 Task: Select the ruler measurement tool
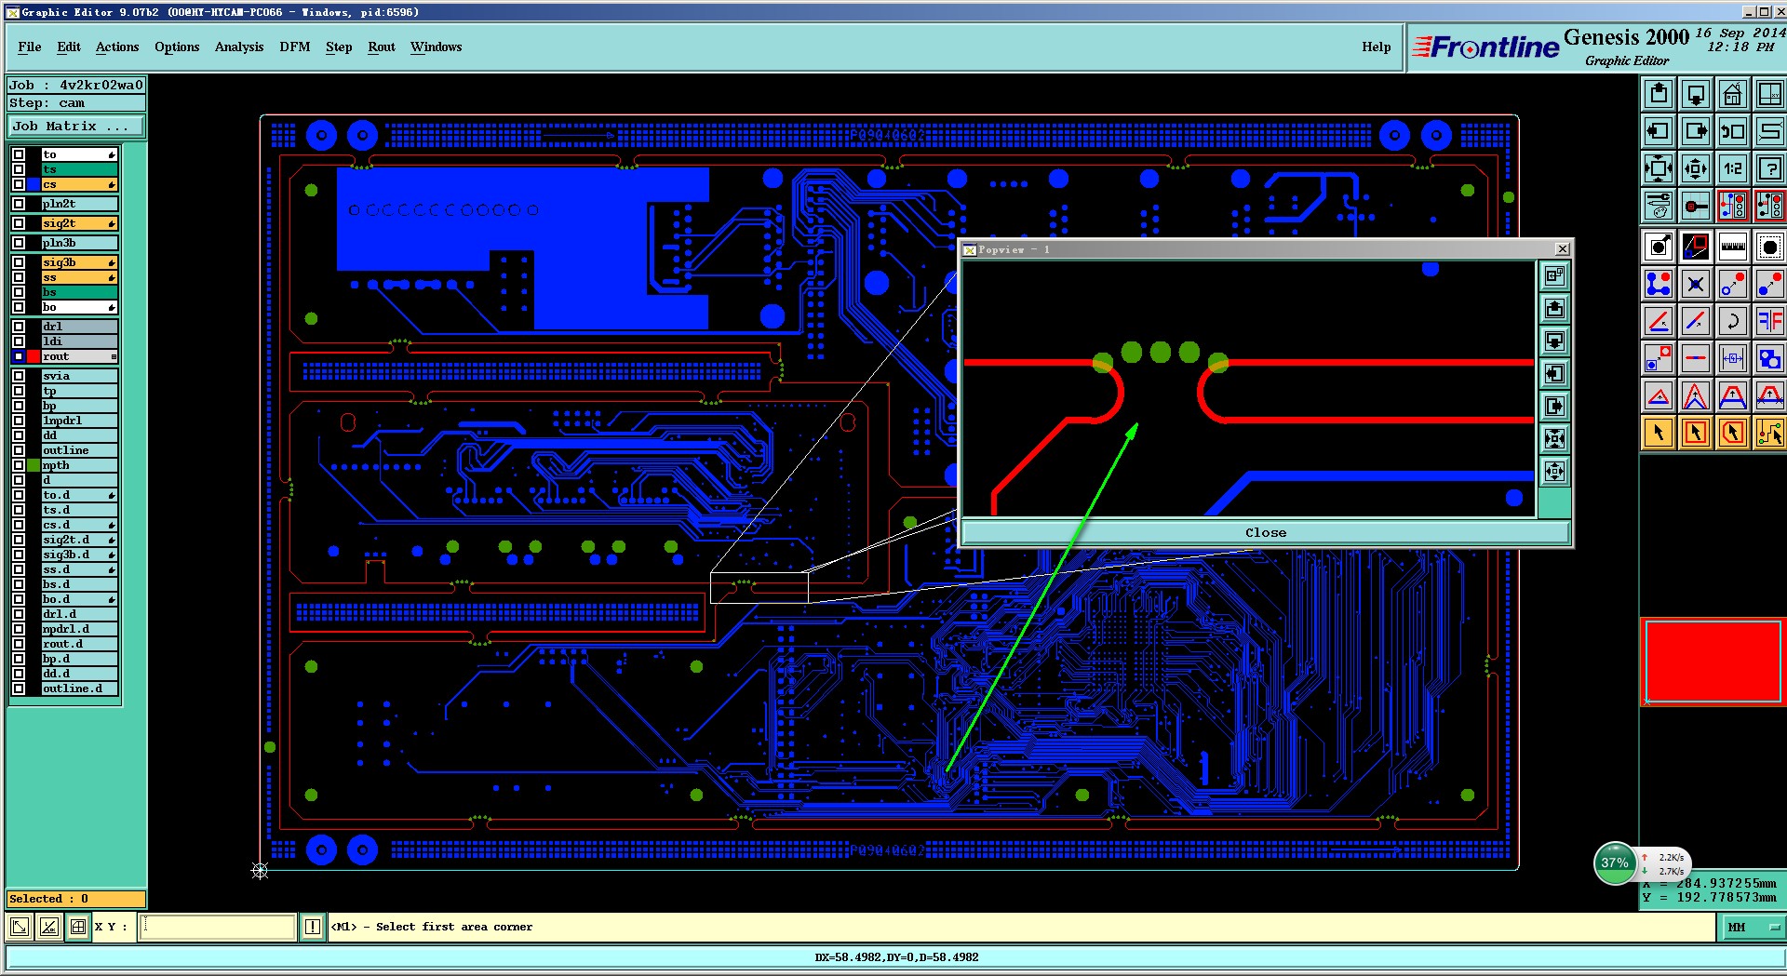pos(1732,247)
